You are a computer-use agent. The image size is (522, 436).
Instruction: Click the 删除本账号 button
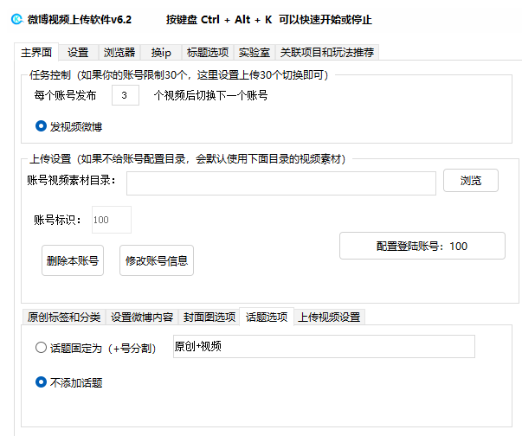pyautogui.click(x=73, y=260)
